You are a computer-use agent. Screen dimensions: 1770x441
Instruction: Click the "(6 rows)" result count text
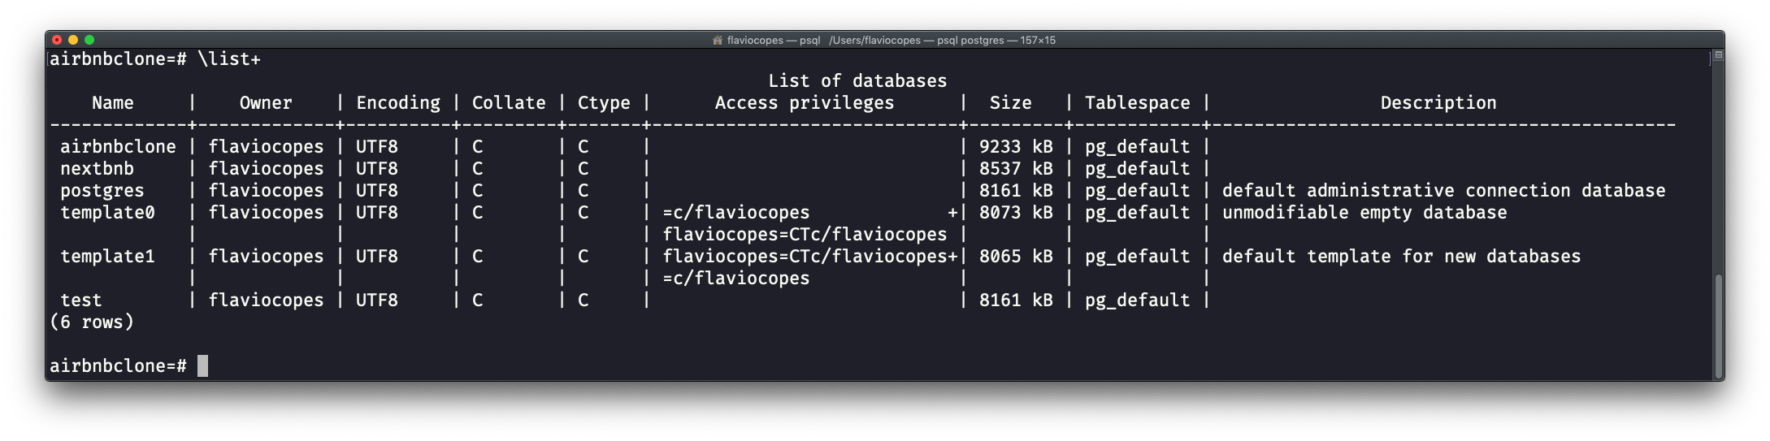[x=92, y=322]
